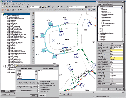
Task: Toggle the Fuse layer checkbox
Action: coord(9,22)
